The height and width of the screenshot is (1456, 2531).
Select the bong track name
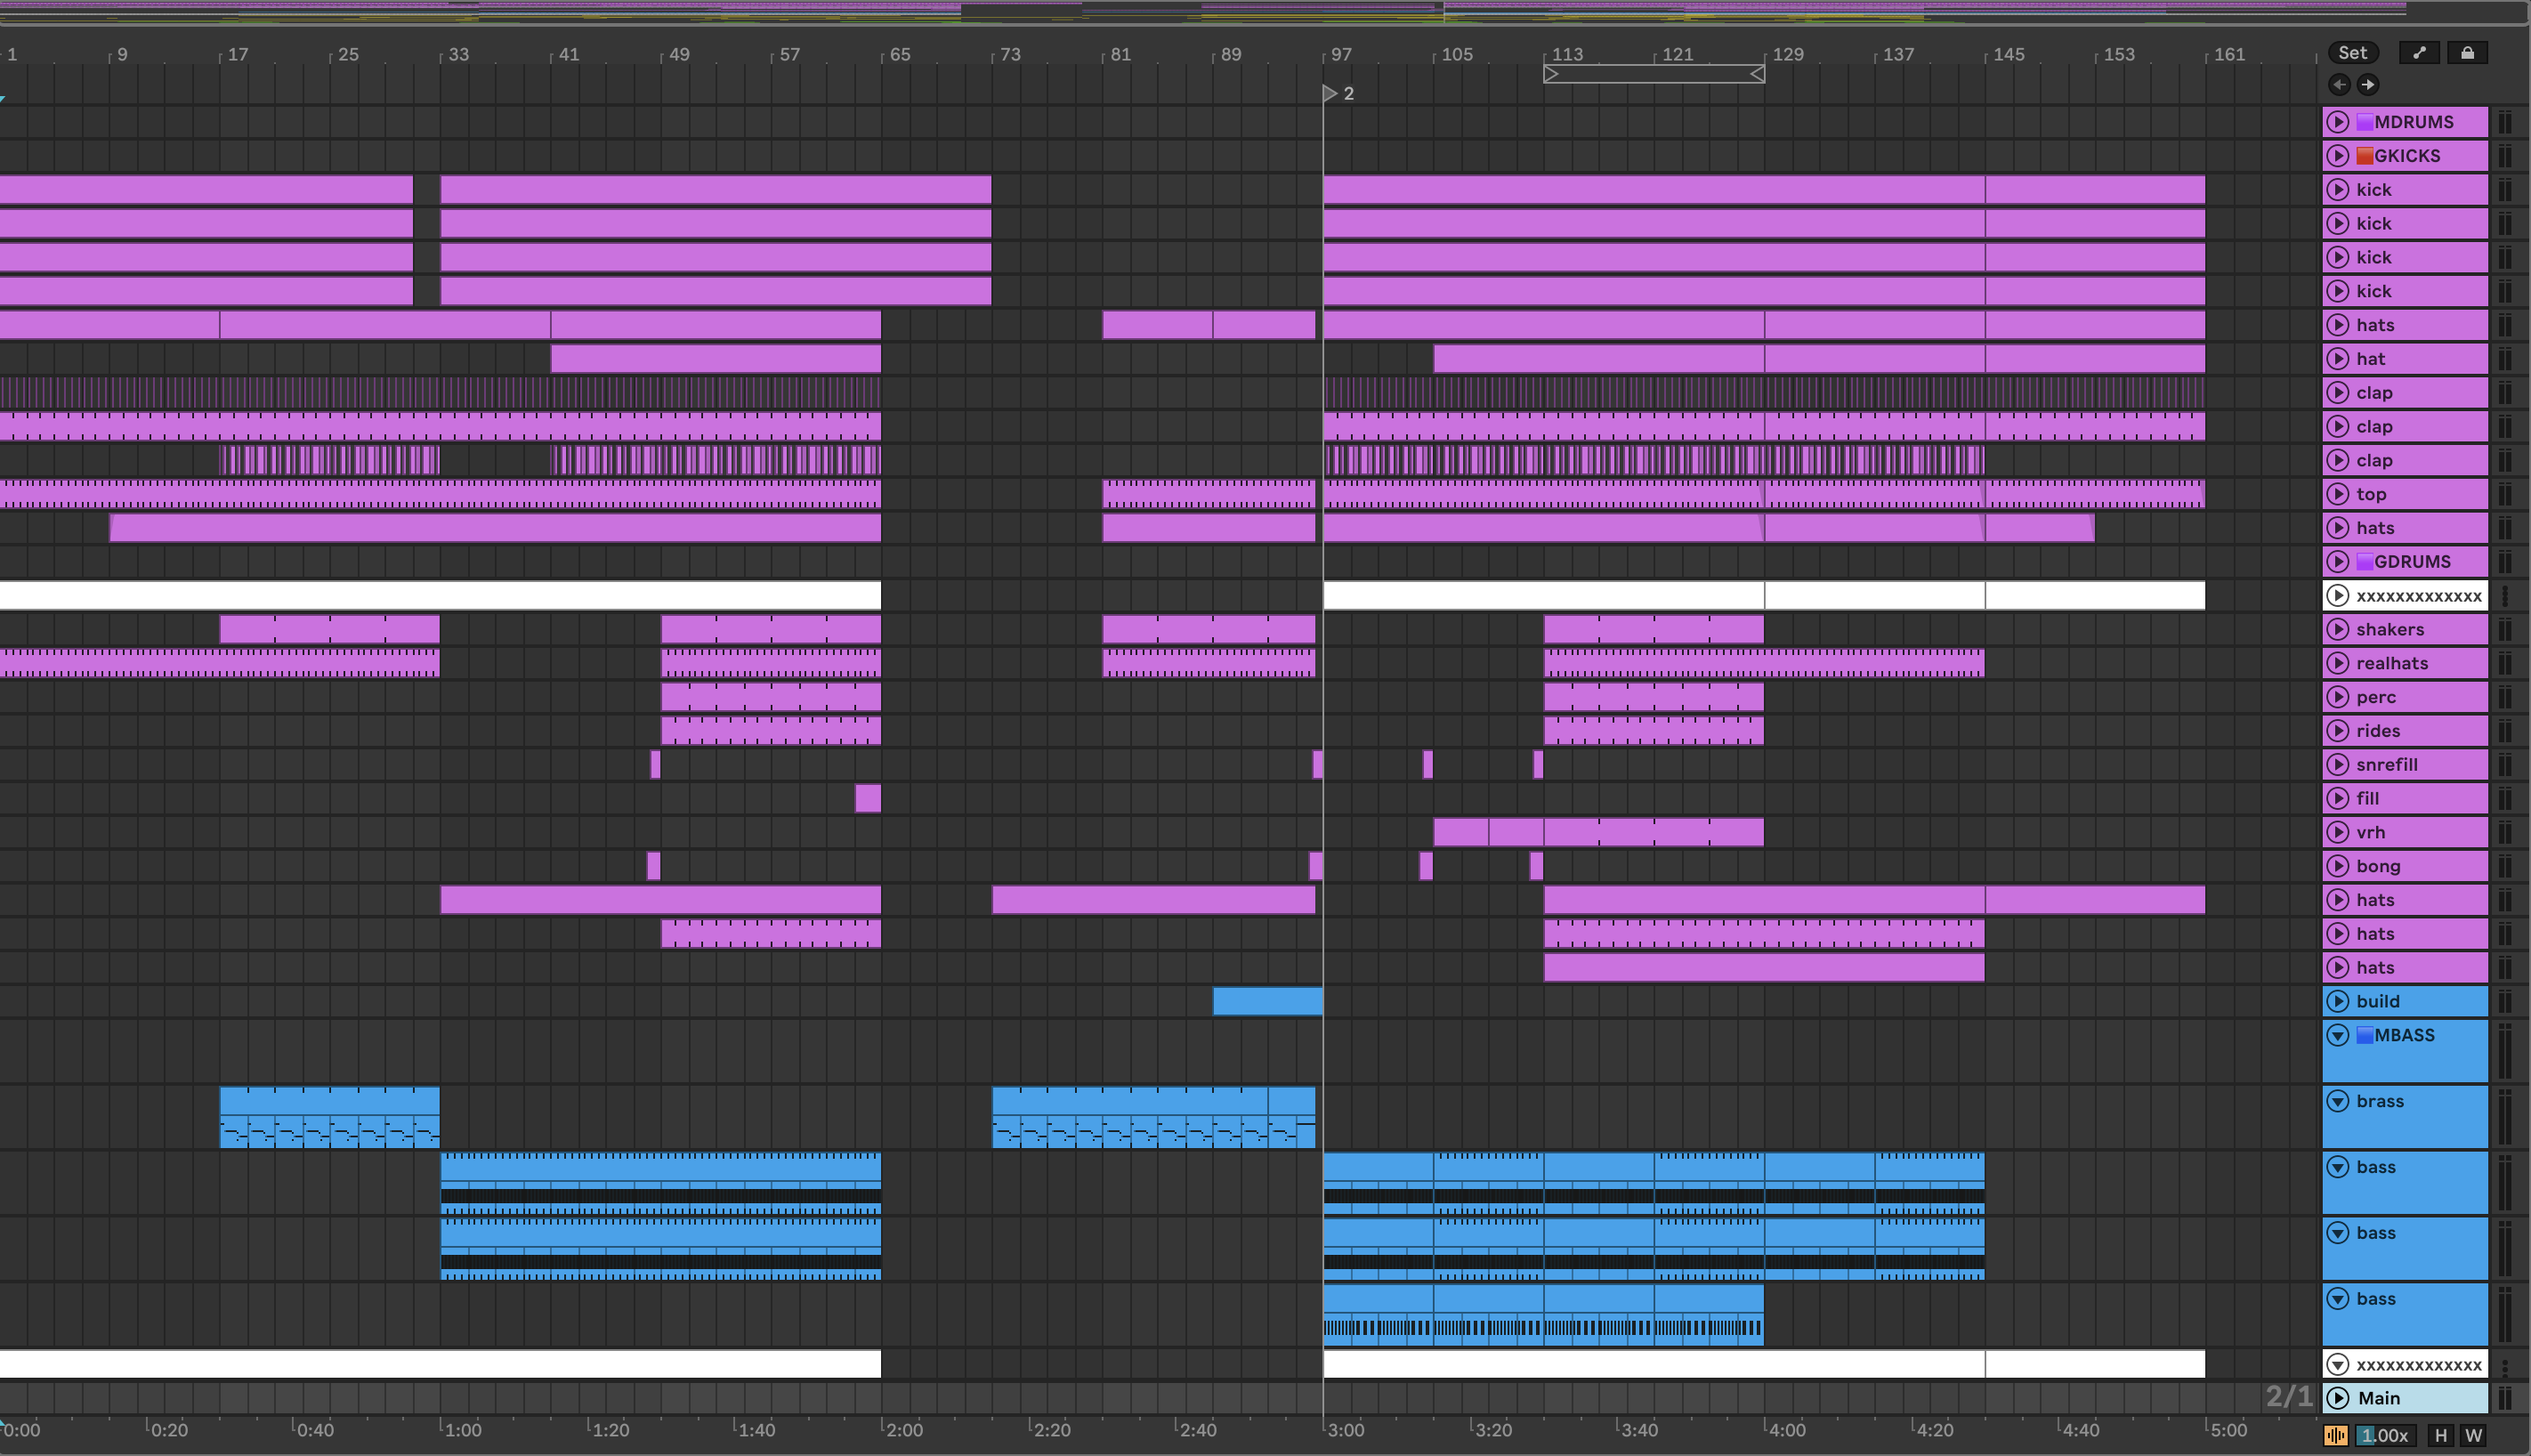click(2378, 866)
